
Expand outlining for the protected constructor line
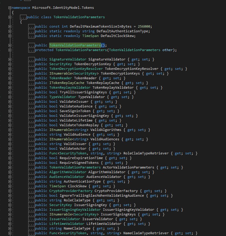coord(10,50)
